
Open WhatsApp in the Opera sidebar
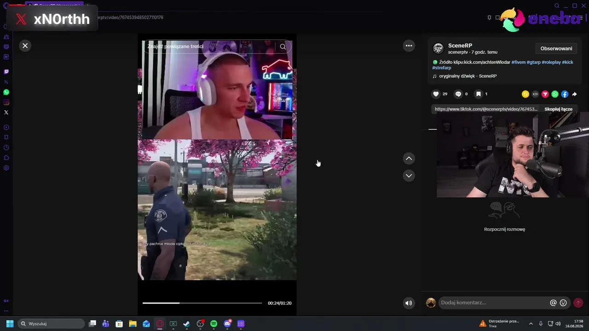tap(6, 92)
